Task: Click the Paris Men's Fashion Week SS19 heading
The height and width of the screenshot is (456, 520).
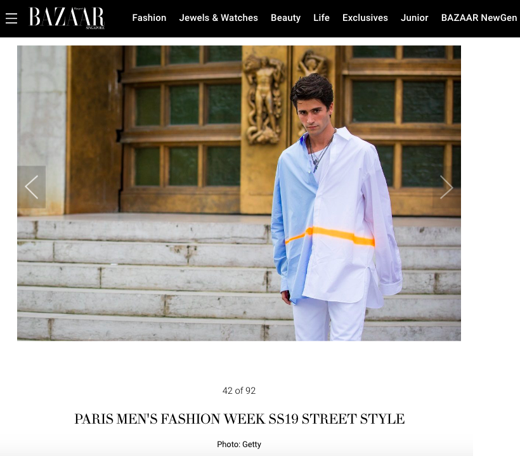Action: point(240,419)
